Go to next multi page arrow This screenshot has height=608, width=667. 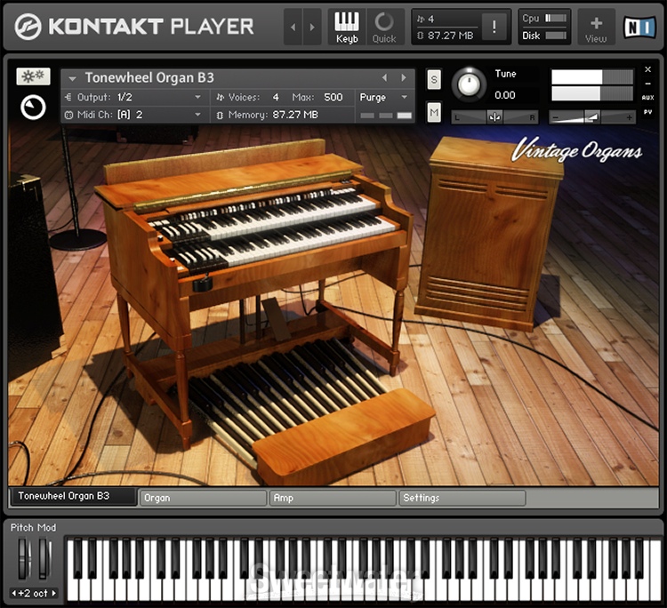tap(312, 28)
